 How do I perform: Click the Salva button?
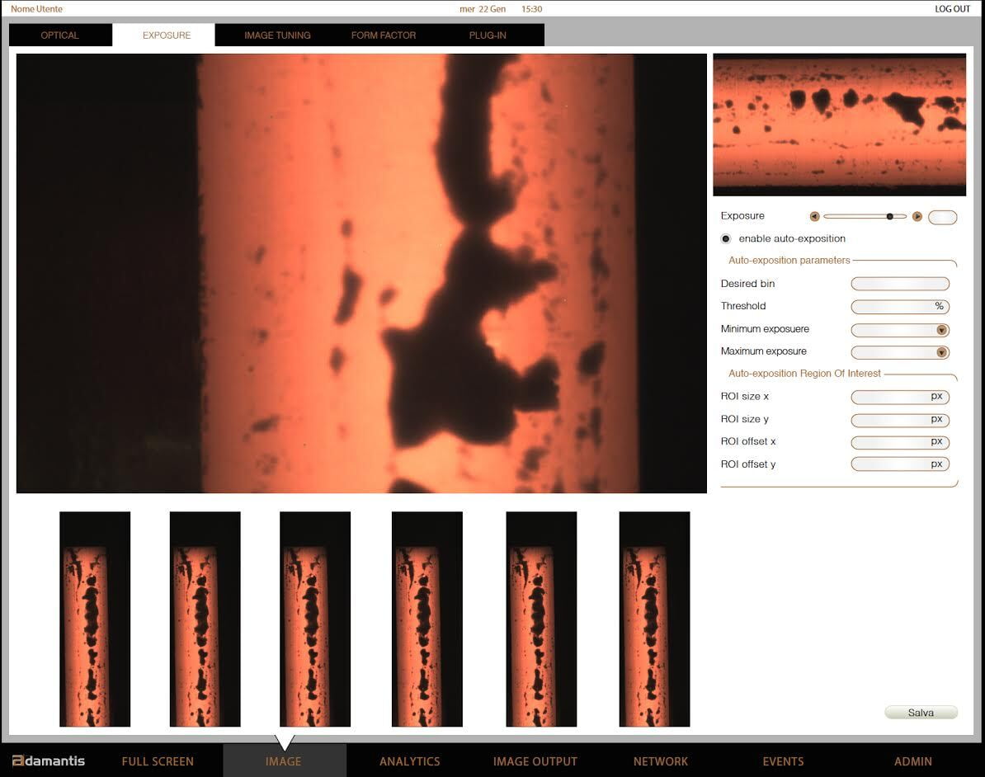tap(921, 713)
